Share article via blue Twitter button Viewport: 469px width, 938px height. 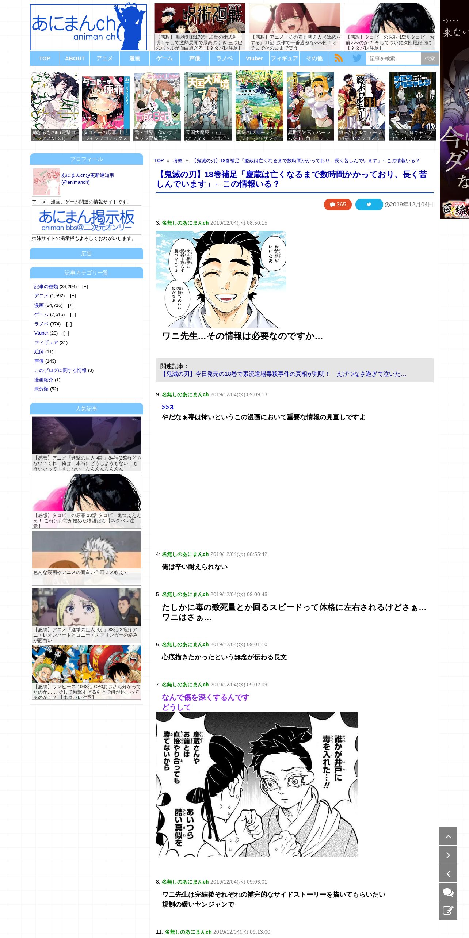pos(369,205)
